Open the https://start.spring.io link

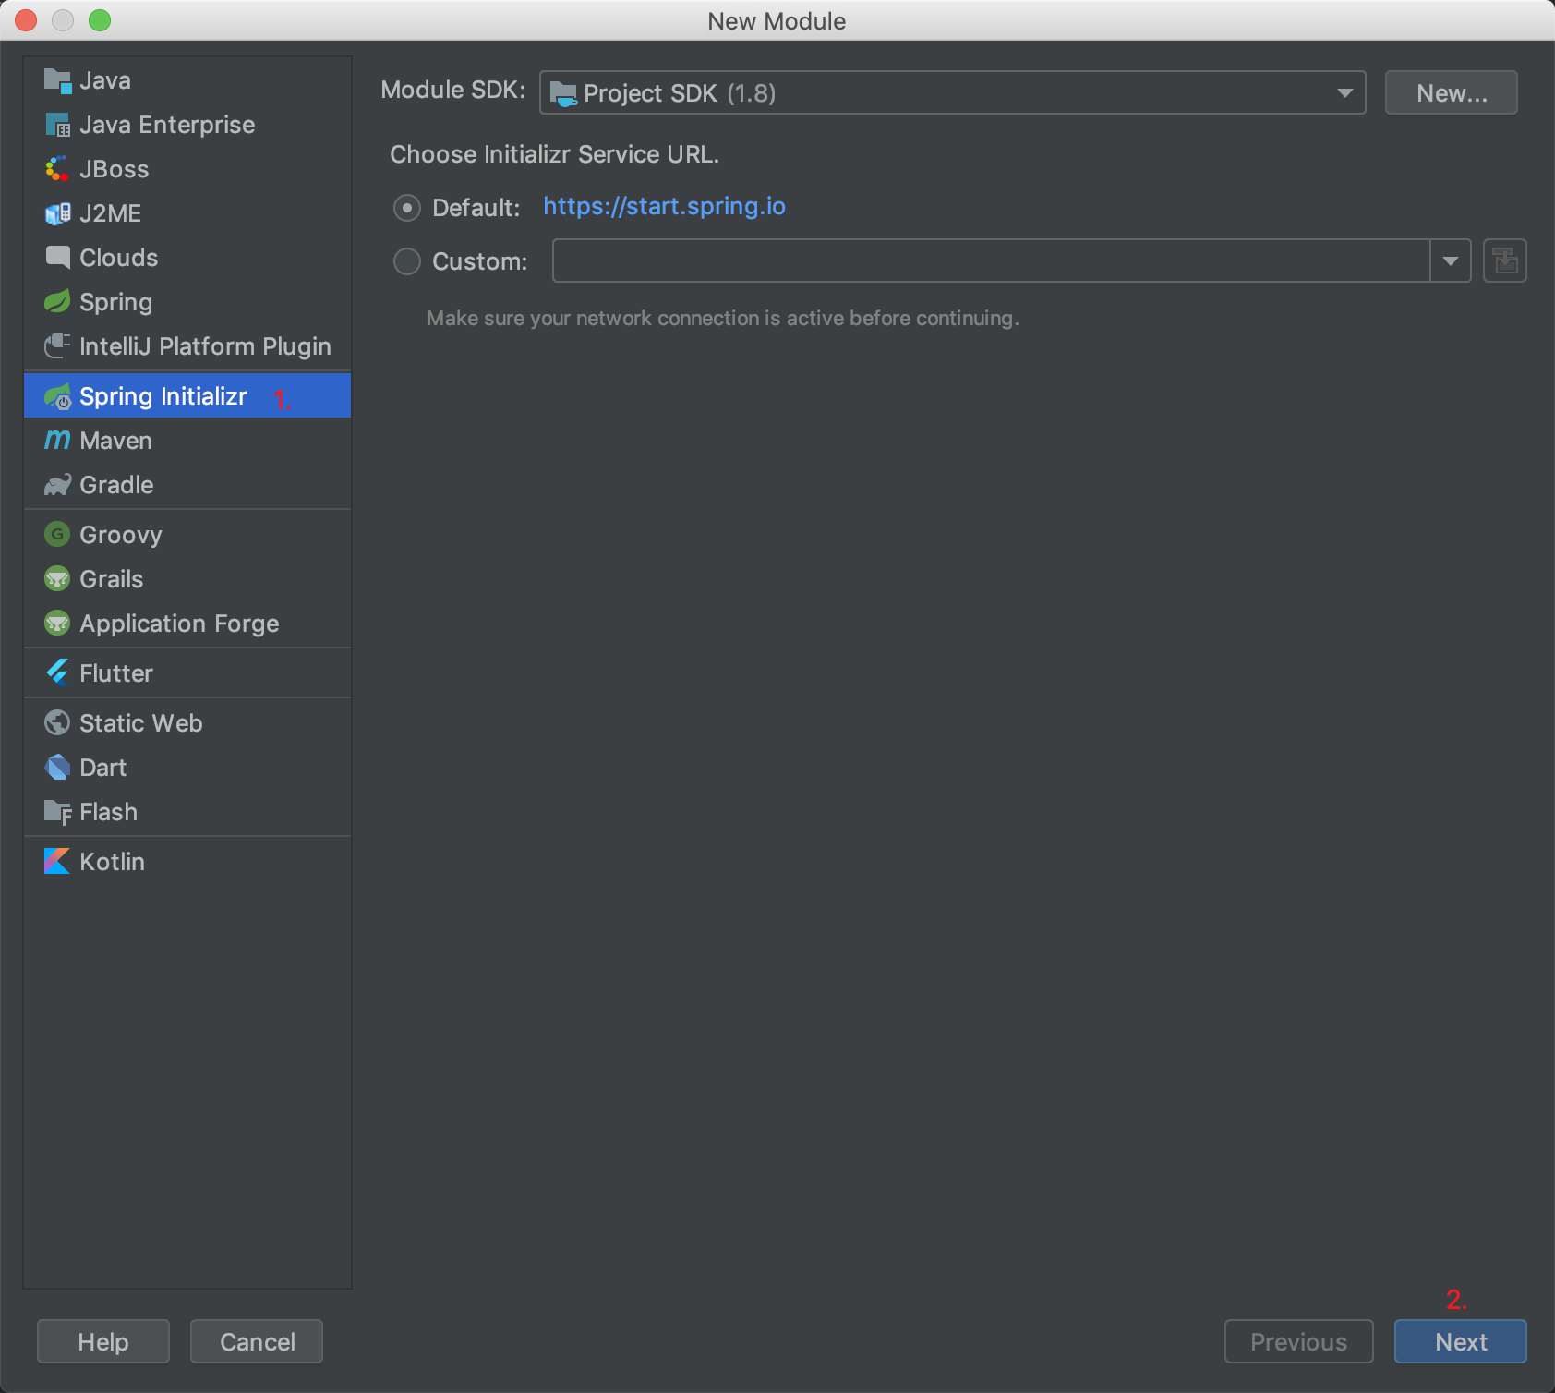click(x=664, y=206)
